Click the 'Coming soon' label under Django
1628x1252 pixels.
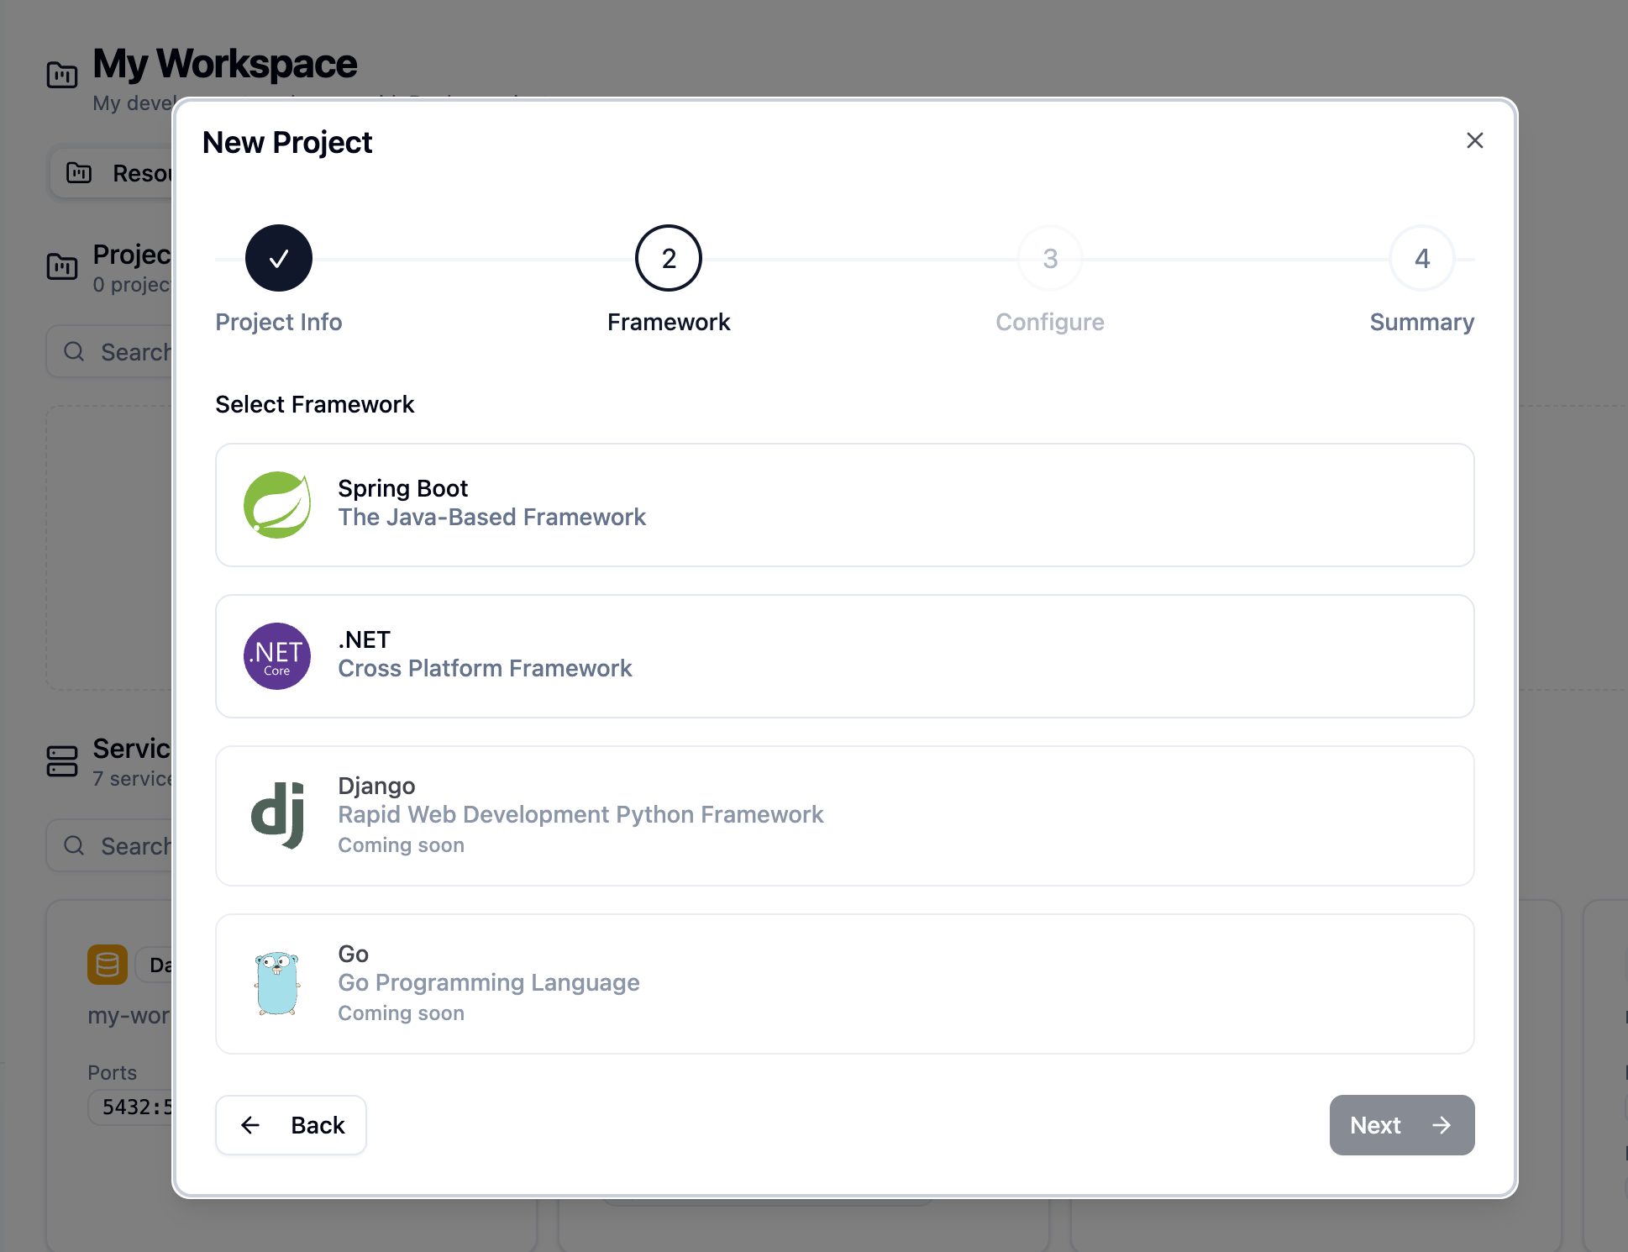(401, 844)
